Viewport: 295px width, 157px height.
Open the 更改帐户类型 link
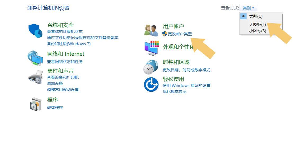point(180,34)
